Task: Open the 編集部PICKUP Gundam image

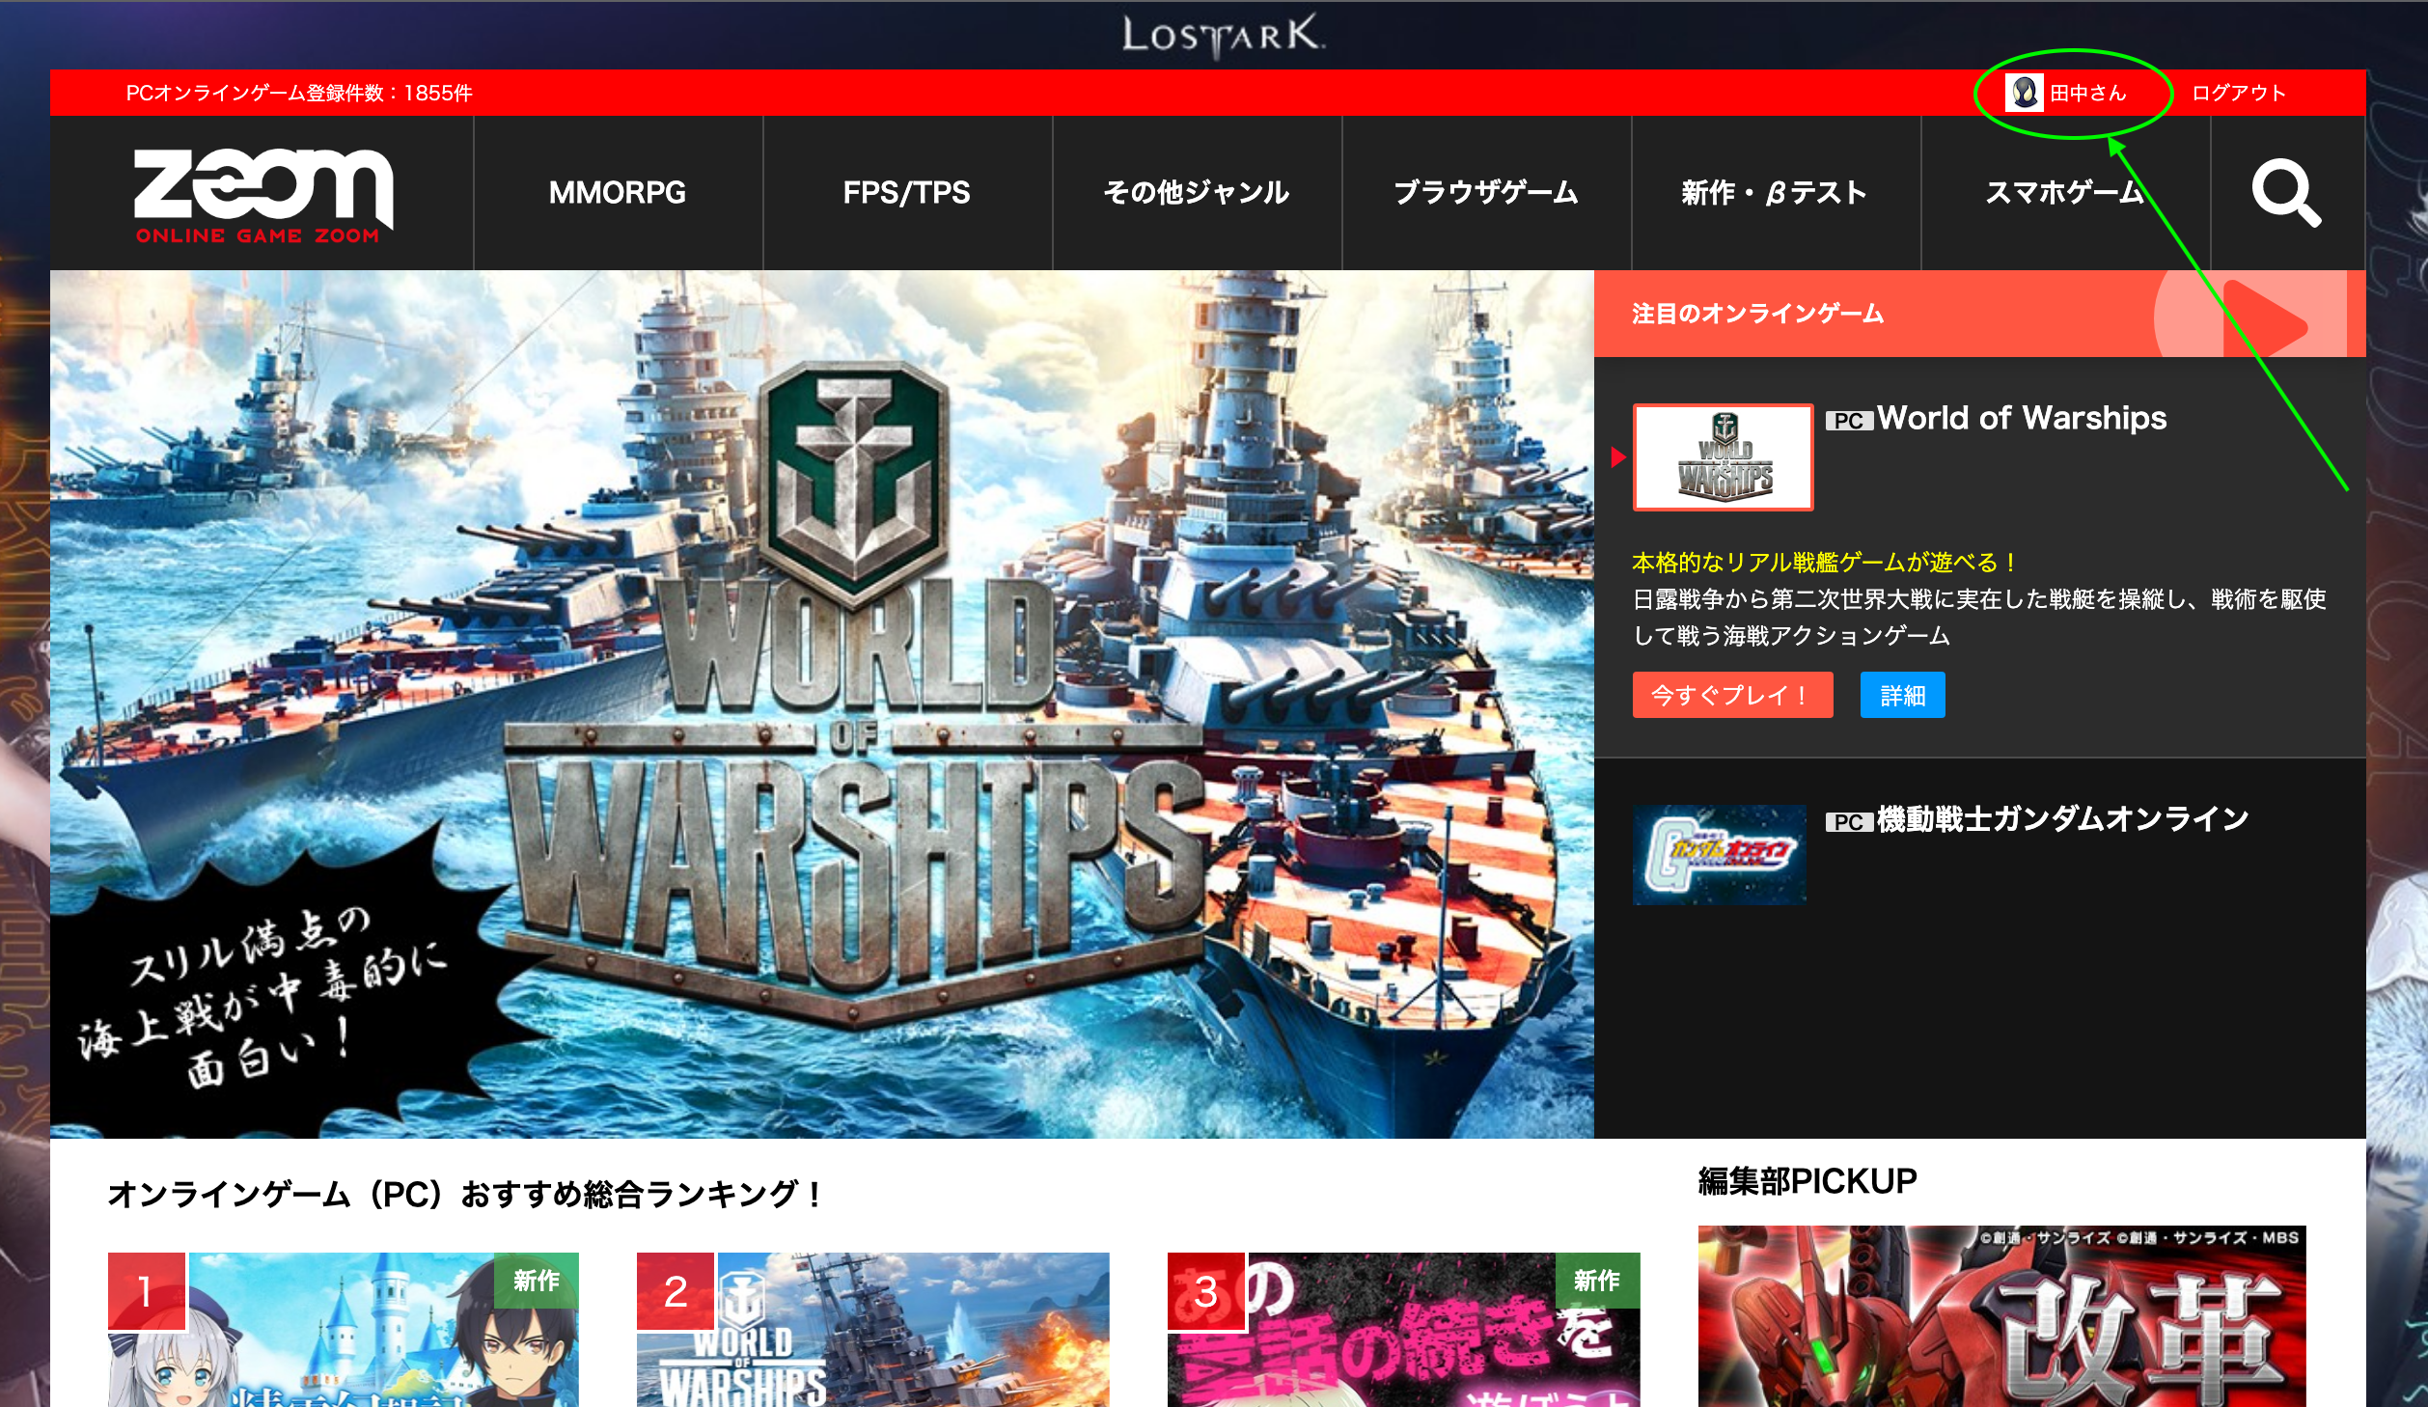Action: pyautogui.click(x=2002, y=1316)
